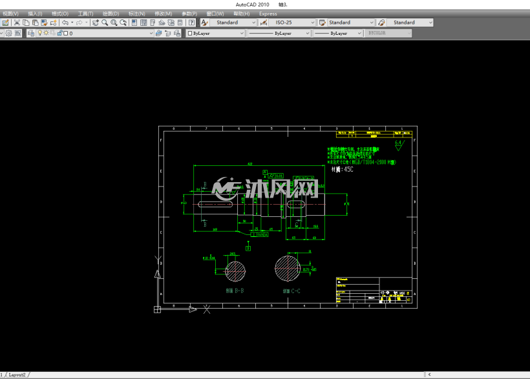530x379 pixels.
Task: Select the Zoom Window icon
Action: tap(114, 23)
